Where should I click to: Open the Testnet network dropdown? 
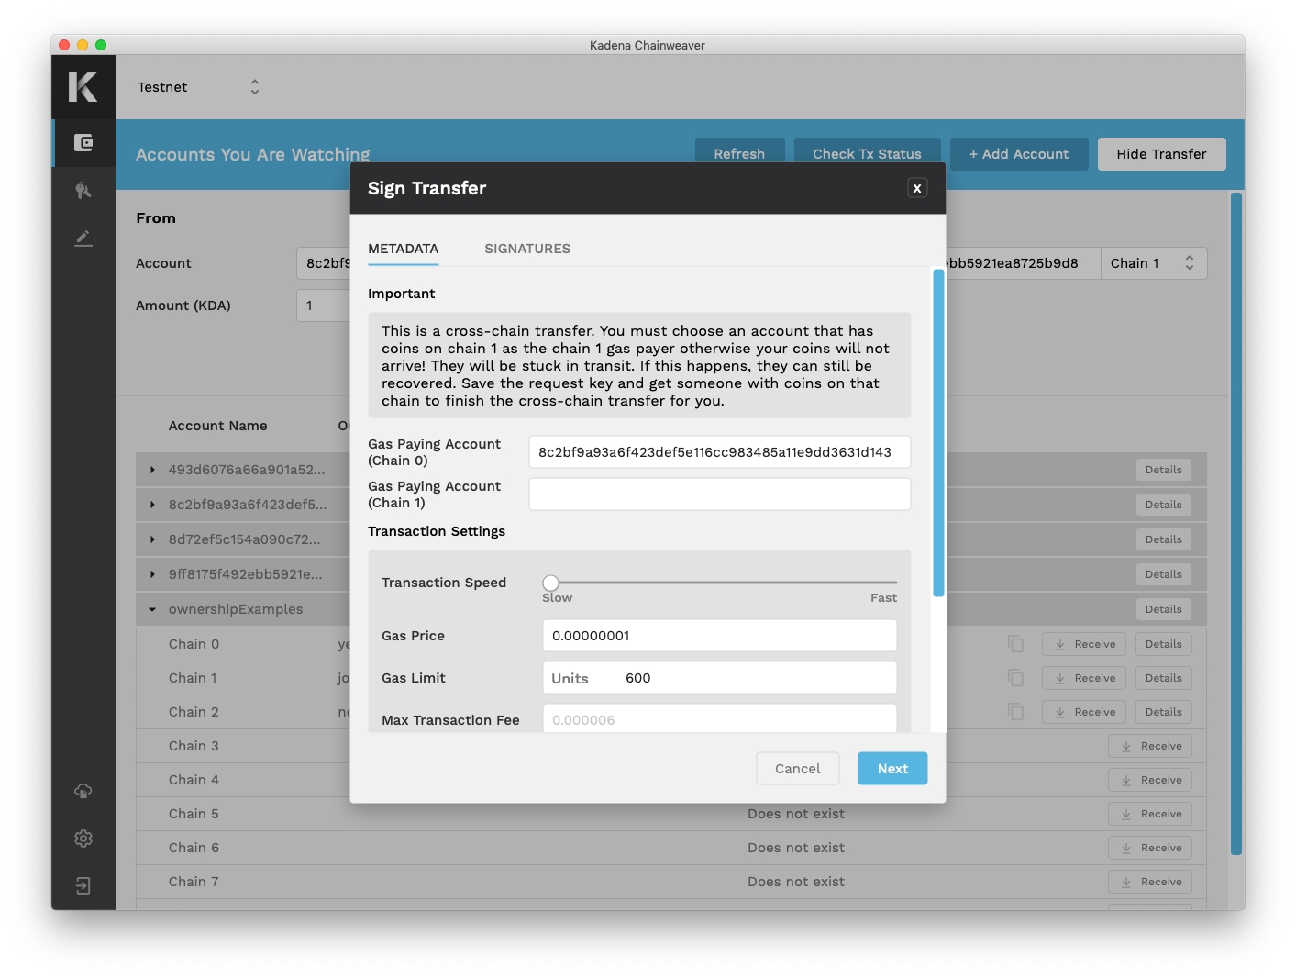(x=199, y=87)
